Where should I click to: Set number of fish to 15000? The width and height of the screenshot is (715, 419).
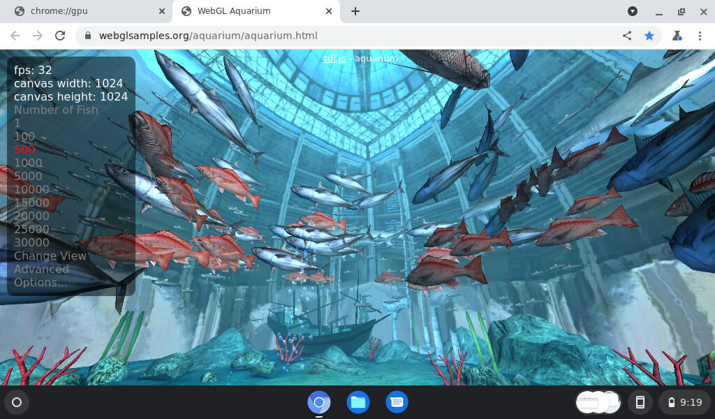click(x=31, y=203)
